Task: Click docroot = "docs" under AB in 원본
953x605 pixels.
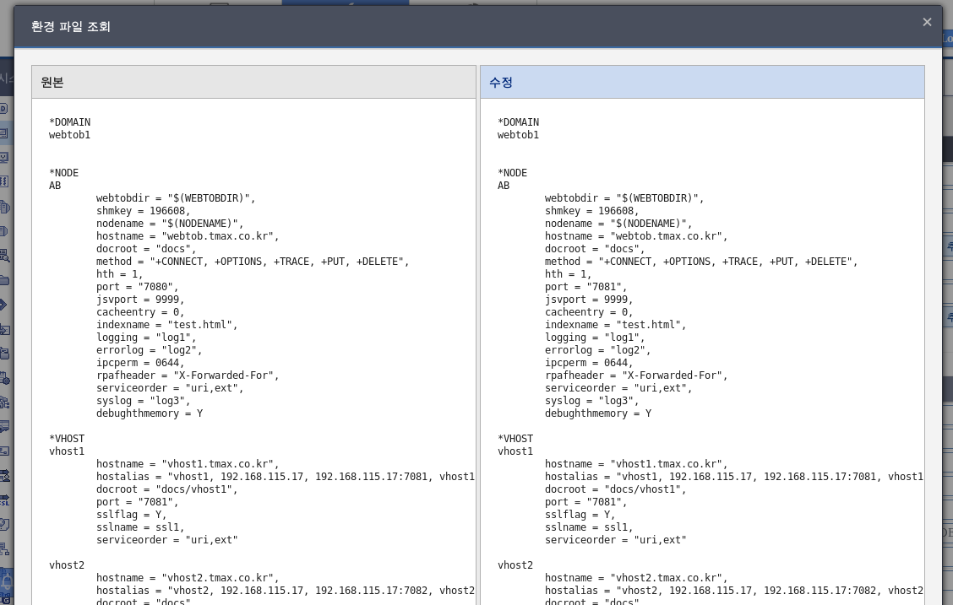Action: point(146,249)
